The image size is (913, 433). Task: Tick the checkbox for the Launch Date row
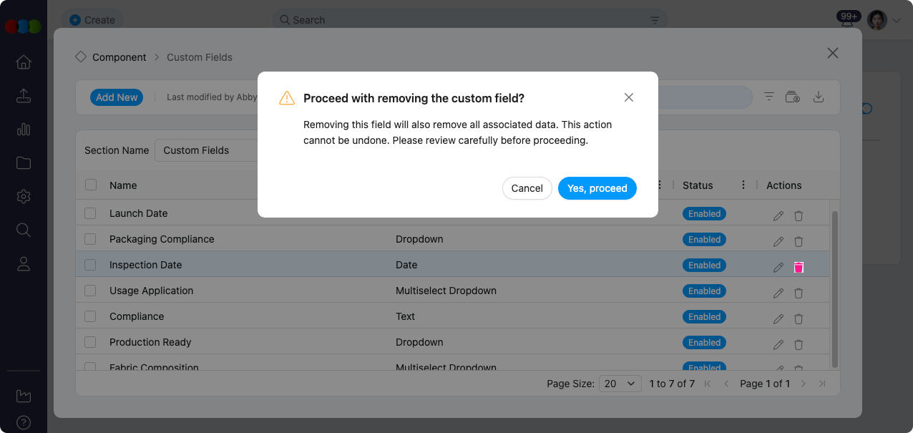click(90, 213)
